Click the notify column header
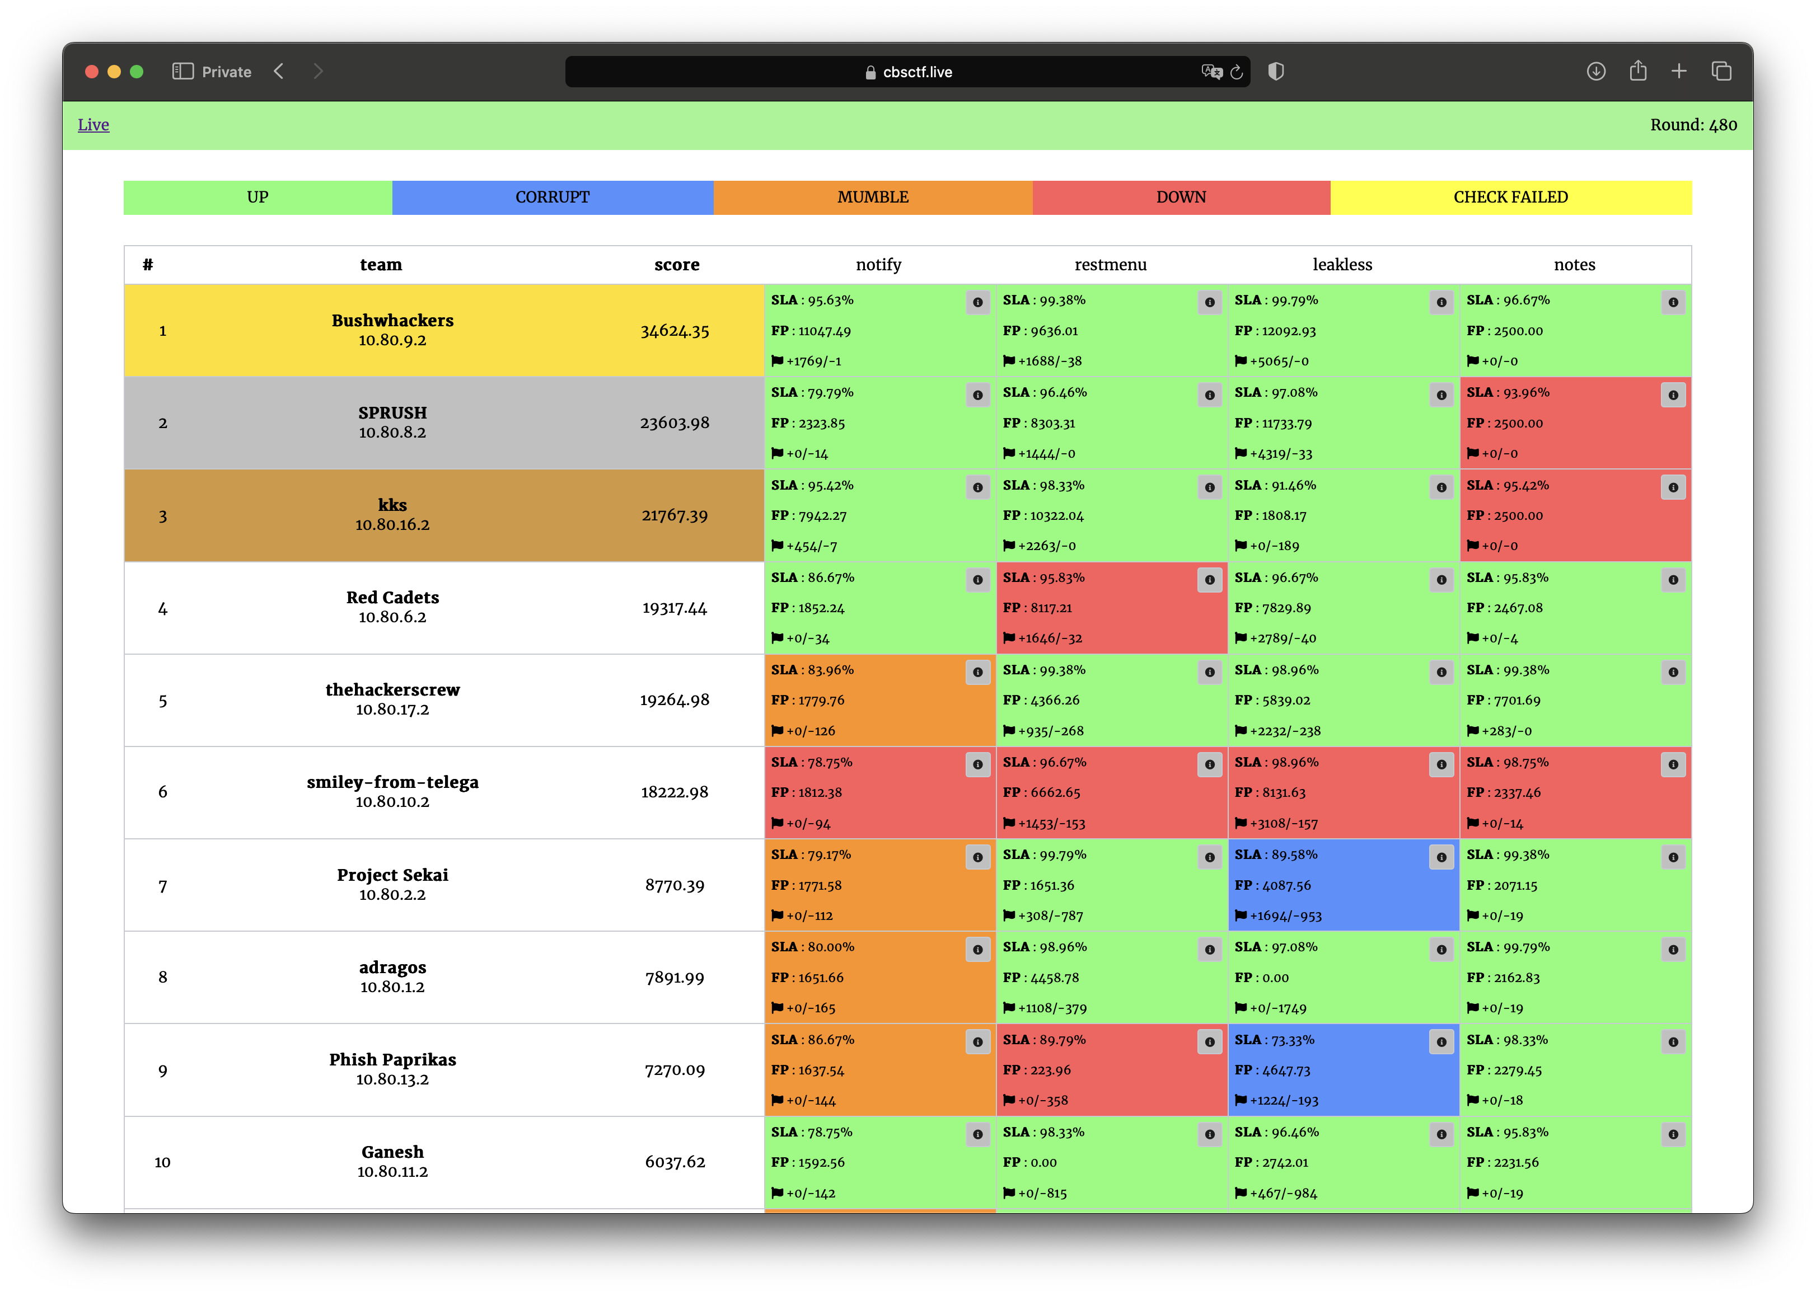Screen dimensions: 1816x1296 [x=879, y=265]
